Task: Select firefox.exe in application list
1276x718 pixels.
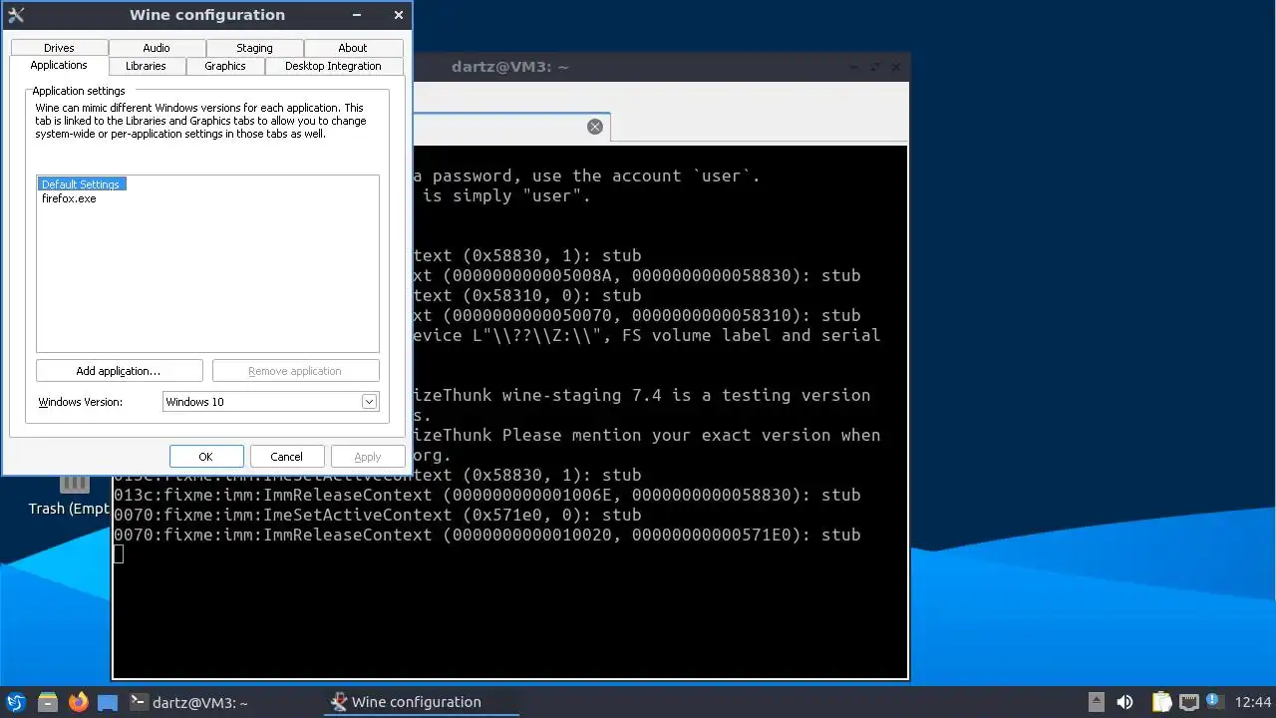Action: click(x=69, y=198)
